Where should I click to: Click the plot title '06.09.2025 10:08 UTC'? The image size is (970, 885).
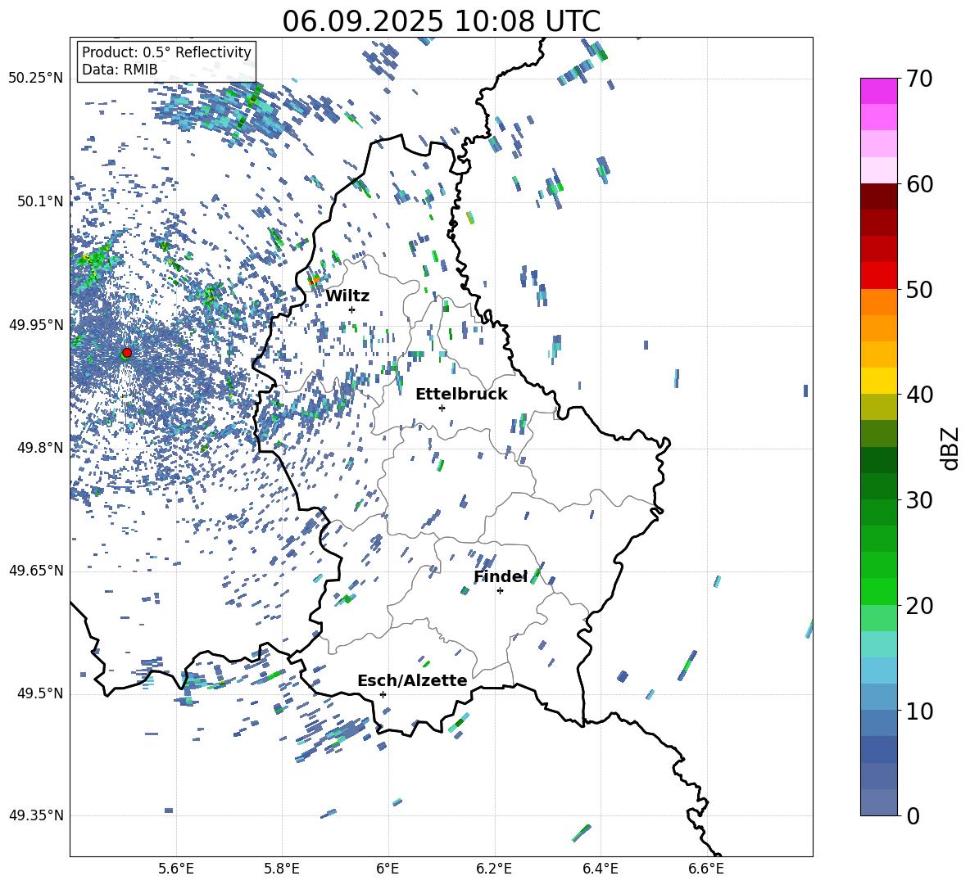tap(441, 21)
